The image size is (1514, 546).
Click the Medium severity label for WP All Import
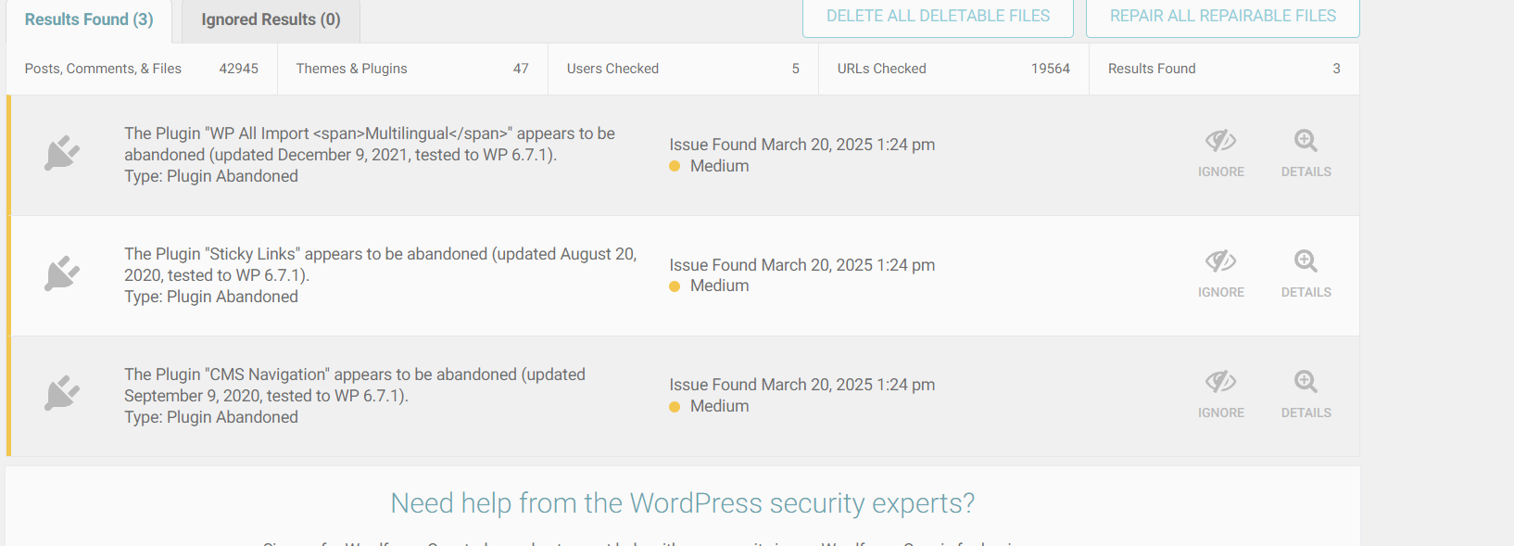719,166
